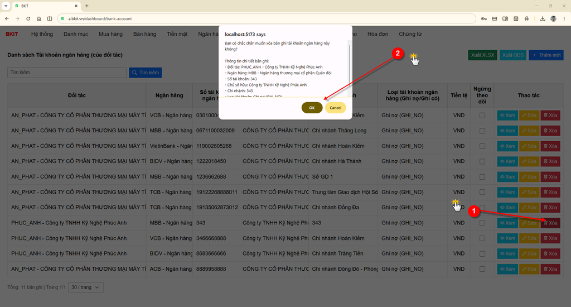This screenshot has height=307, width=571.
Task: Click the Tìm kiếm search input field
Action: coord(67,73)
